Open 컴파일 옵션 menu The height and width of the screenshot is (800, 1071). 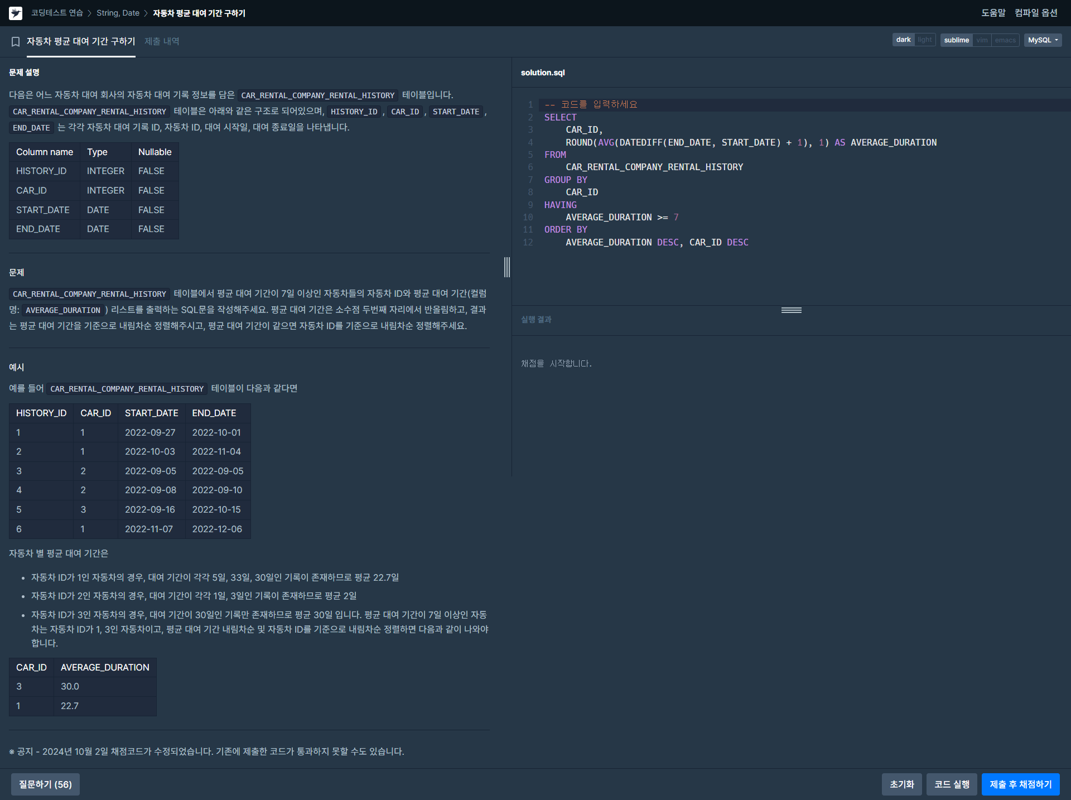point(1036,13)
